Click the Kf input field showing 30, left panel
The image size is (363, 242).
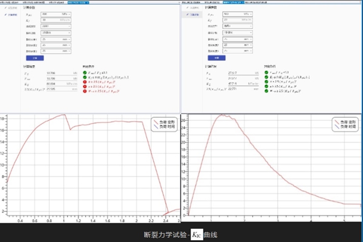(56, 20)
